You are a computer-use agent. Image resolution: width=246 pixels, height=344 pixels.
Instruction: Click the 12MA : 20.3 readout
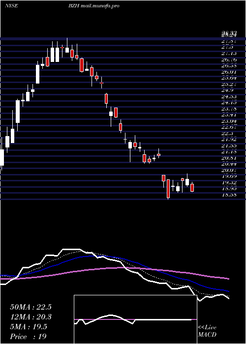31,317
